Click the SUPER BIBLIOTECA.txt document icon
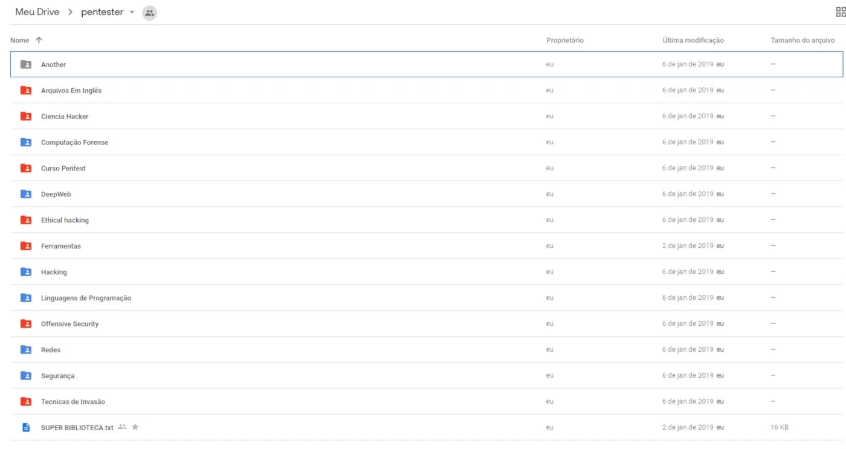Viewport: 846px width, 449px height. pos(26,427)
